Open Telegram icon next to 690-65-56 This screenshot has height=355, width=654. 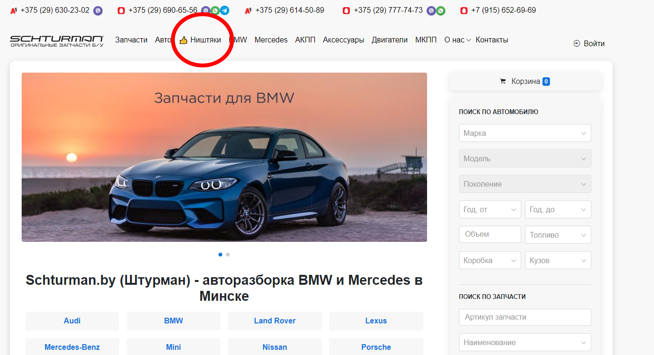coord(225,10)
